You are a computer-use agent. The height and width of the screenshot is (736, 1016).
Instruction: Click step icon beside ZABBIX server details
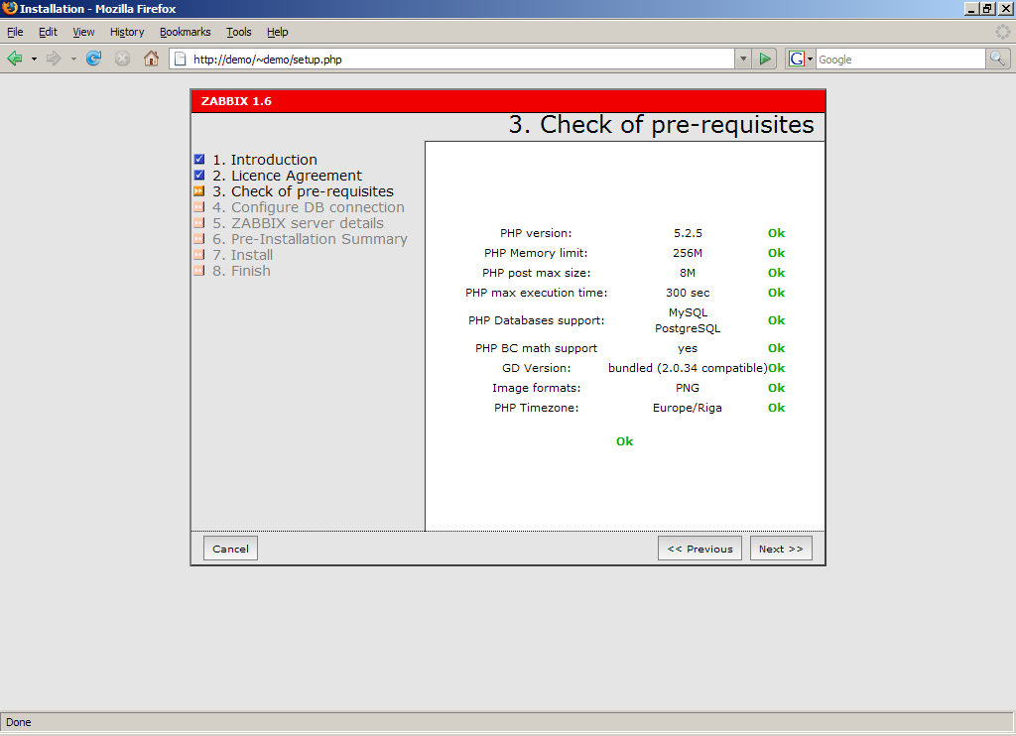click(x=198, y=223)
